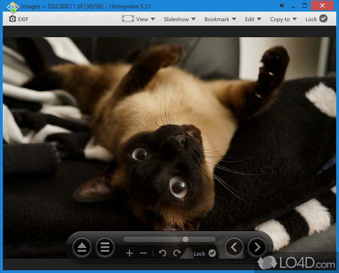Image resolution: width=339 pixels, height=273 pixels.
Task: Open the main menu icon on control bar
Action: click(105, 247)
